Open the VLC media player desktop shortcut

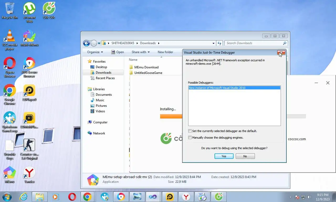click(x=10, y=40)
